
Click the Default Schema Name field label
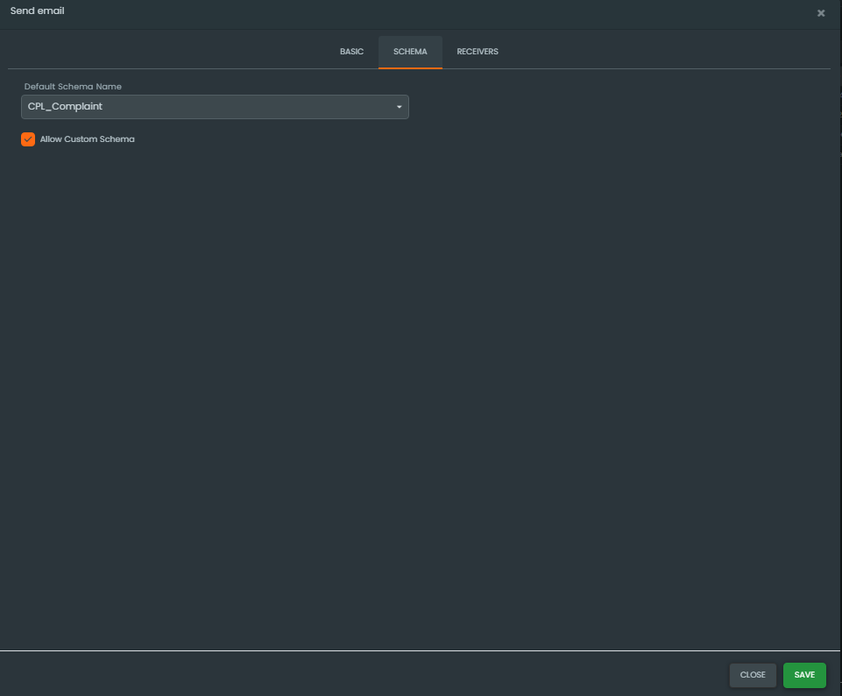[x=73, y=87]
